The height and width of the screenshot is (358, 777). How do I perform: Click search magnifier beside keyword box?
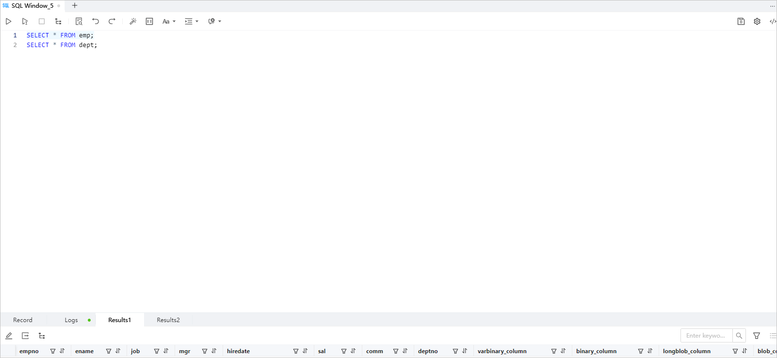click(x=739, y=336)
